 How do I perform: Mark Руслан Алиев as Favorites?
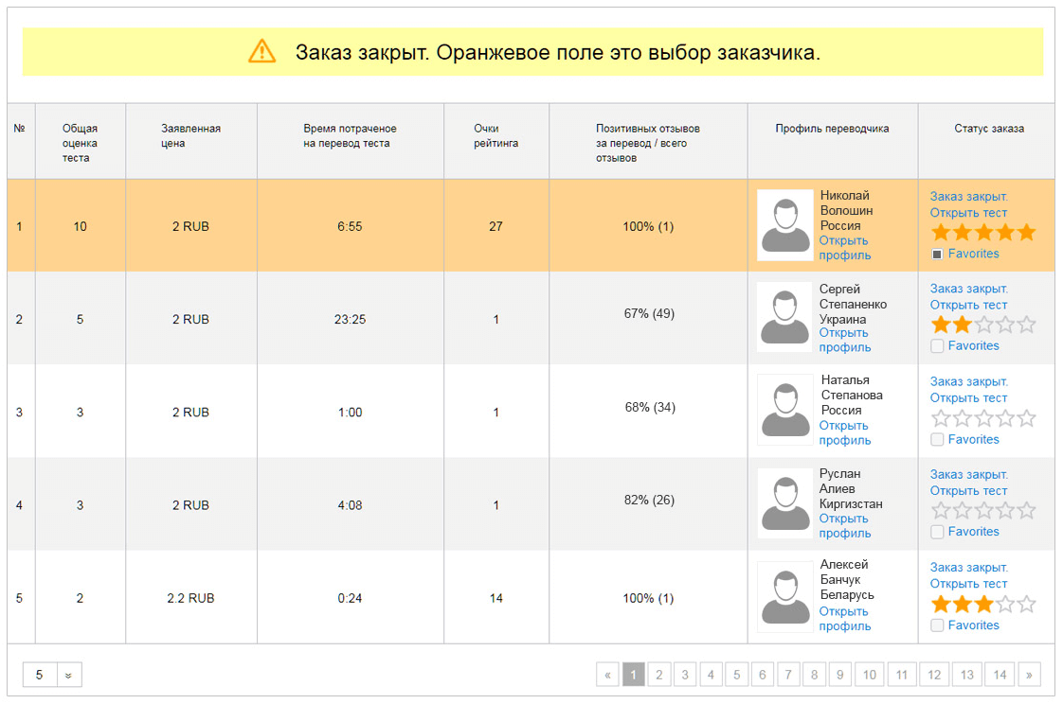click(x=937, y=532)
